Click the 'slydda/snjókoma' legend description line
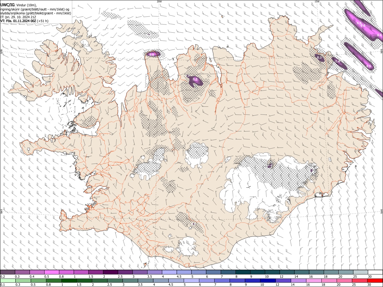This screenshot has height=287, width=383. pos(36,13)
